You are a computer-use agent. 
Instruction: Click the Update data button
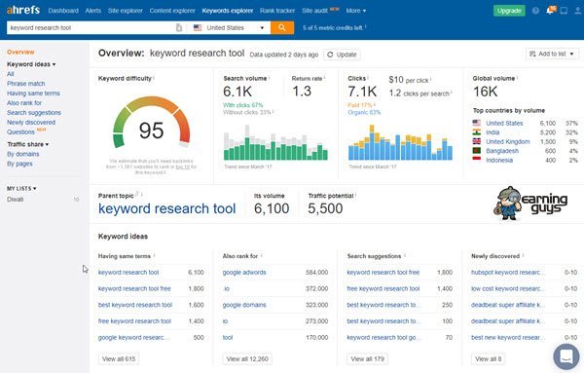(x=342, y=55)
